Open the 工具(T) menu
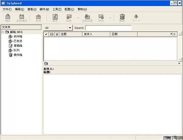The width and height of the screenshot is (183, 140). click(x=57, y=9)
